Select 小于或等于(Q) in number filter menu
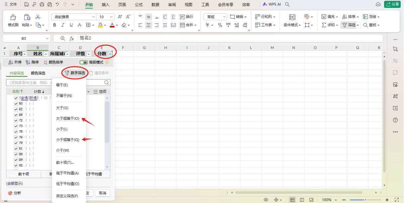This screenshot has height=203, width=404. 67,140
